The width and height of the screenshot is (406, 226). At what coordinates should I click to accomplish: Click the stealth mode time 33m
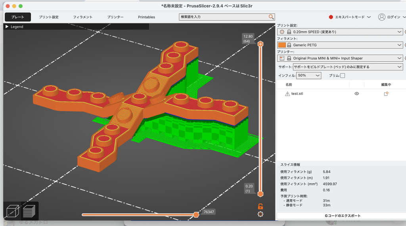(327, 205)
